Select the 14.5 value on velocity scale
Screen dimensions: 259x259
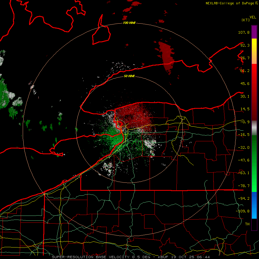pyautogui.click(x=245, y=109)
